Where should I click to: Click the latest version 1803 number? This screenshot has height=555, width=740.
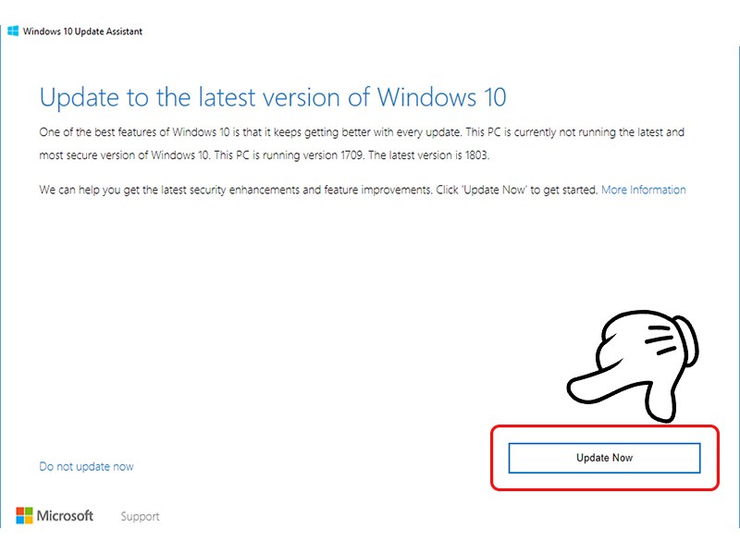[476, 155]
